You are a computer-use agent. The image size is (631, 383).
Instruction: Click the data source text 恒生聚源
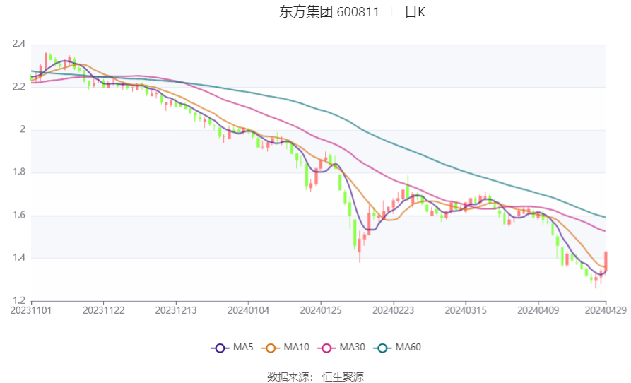(343, 377)
